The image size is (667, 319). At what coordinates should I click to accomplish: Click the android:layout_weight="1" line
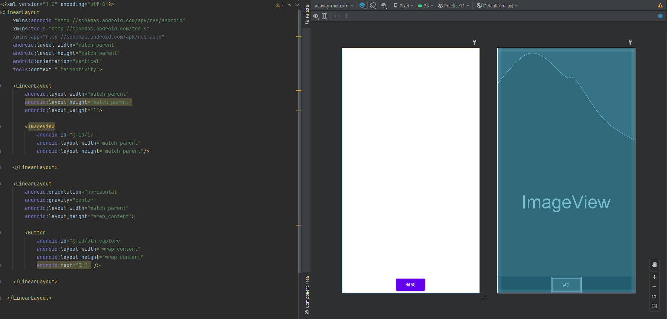63,110
